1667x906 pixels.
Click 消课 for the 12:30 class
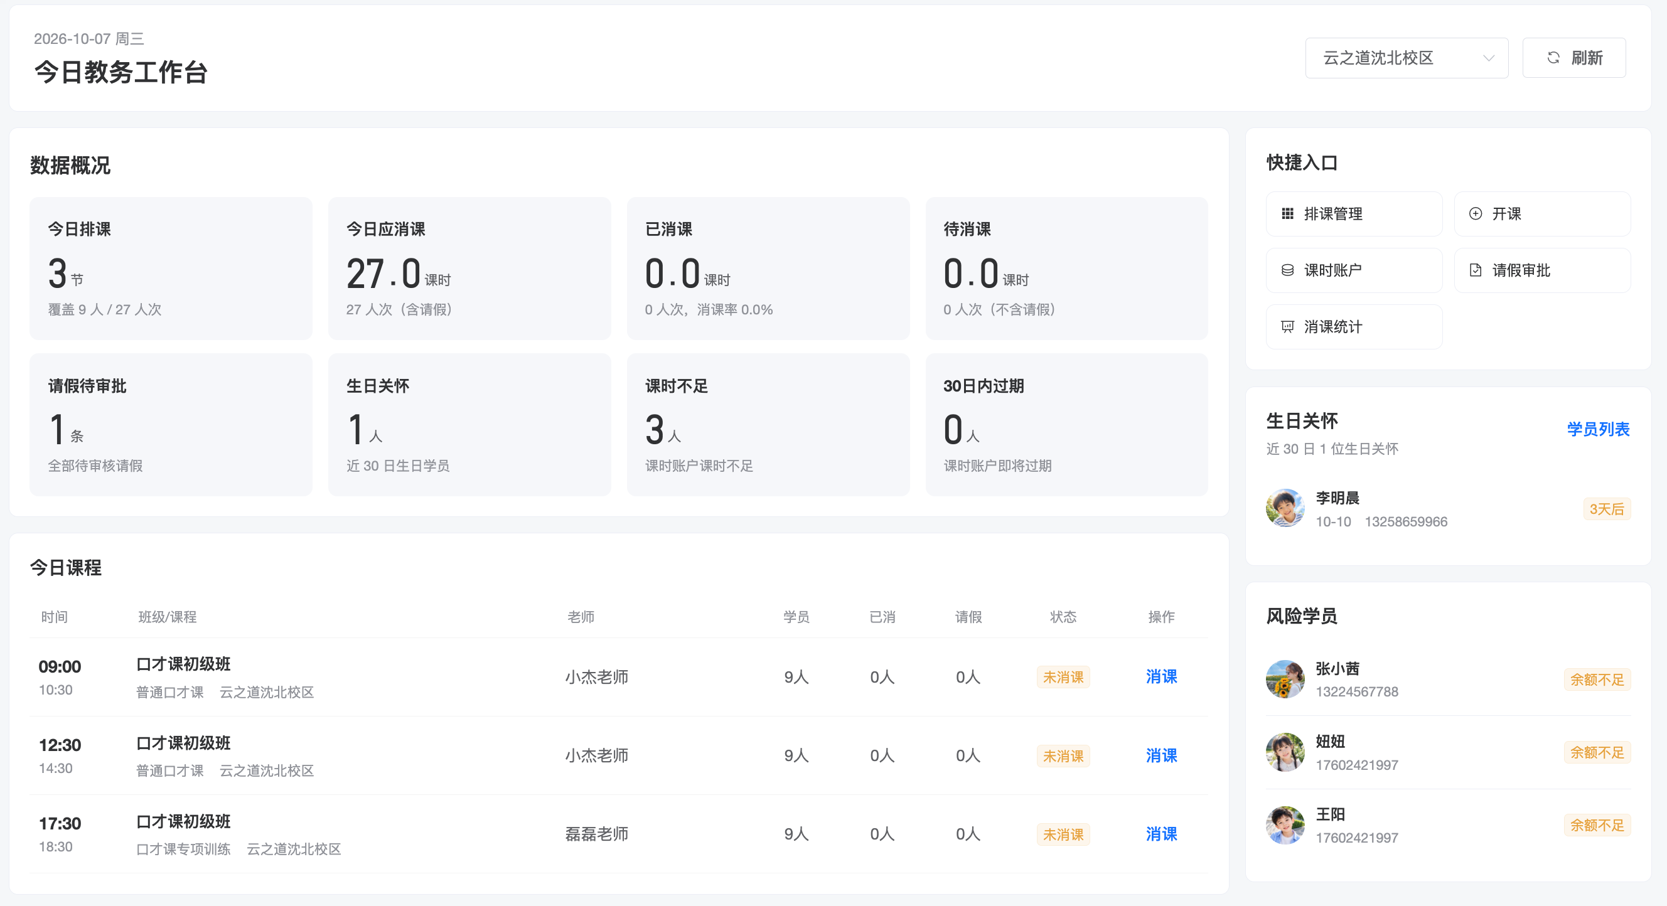click(x=1162, y=755)
